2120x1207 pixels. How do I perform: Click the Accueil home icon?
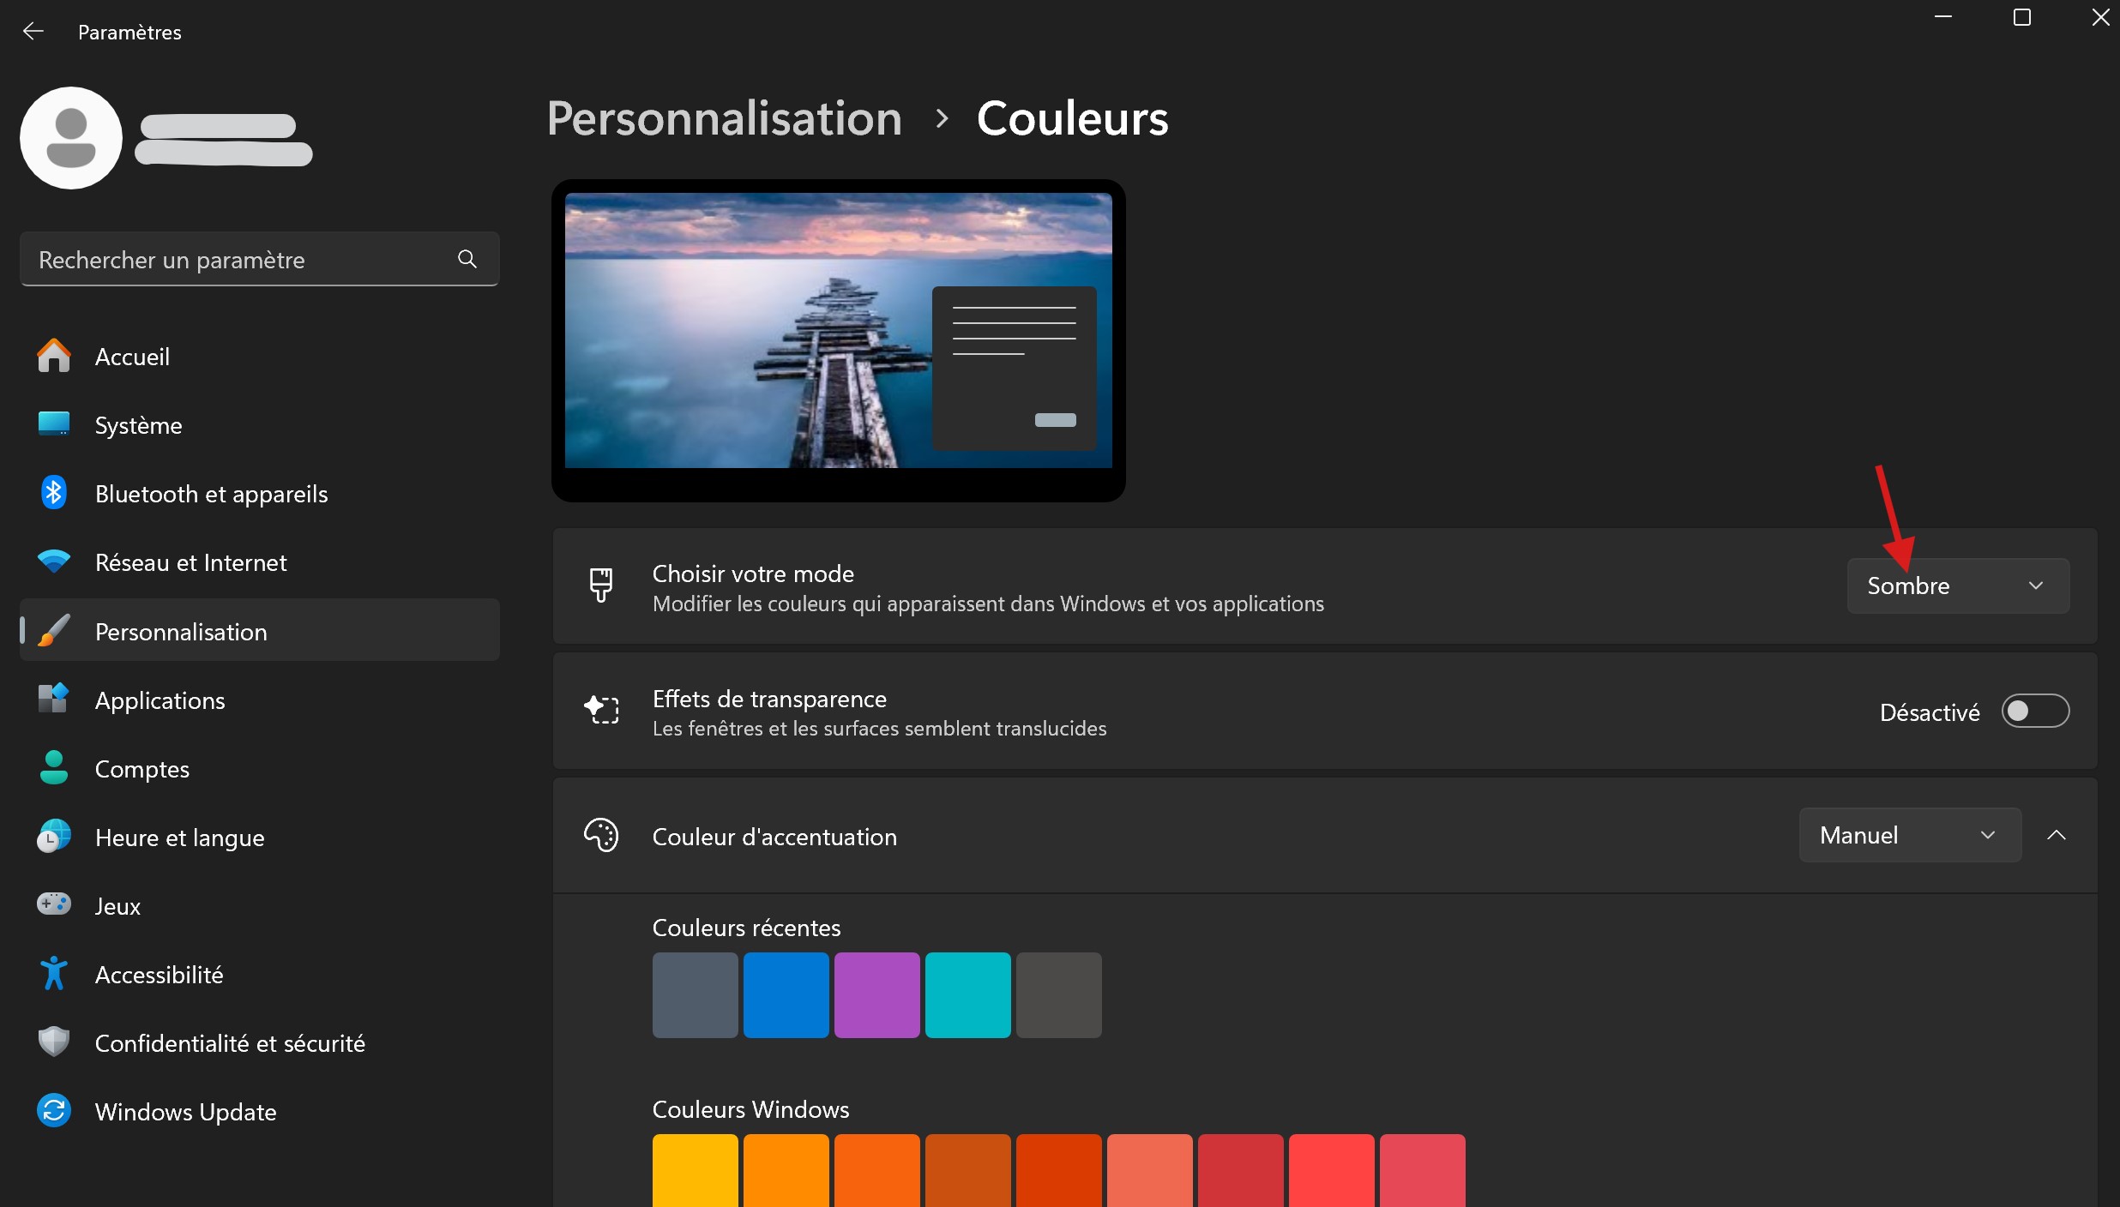coord(54,356)
